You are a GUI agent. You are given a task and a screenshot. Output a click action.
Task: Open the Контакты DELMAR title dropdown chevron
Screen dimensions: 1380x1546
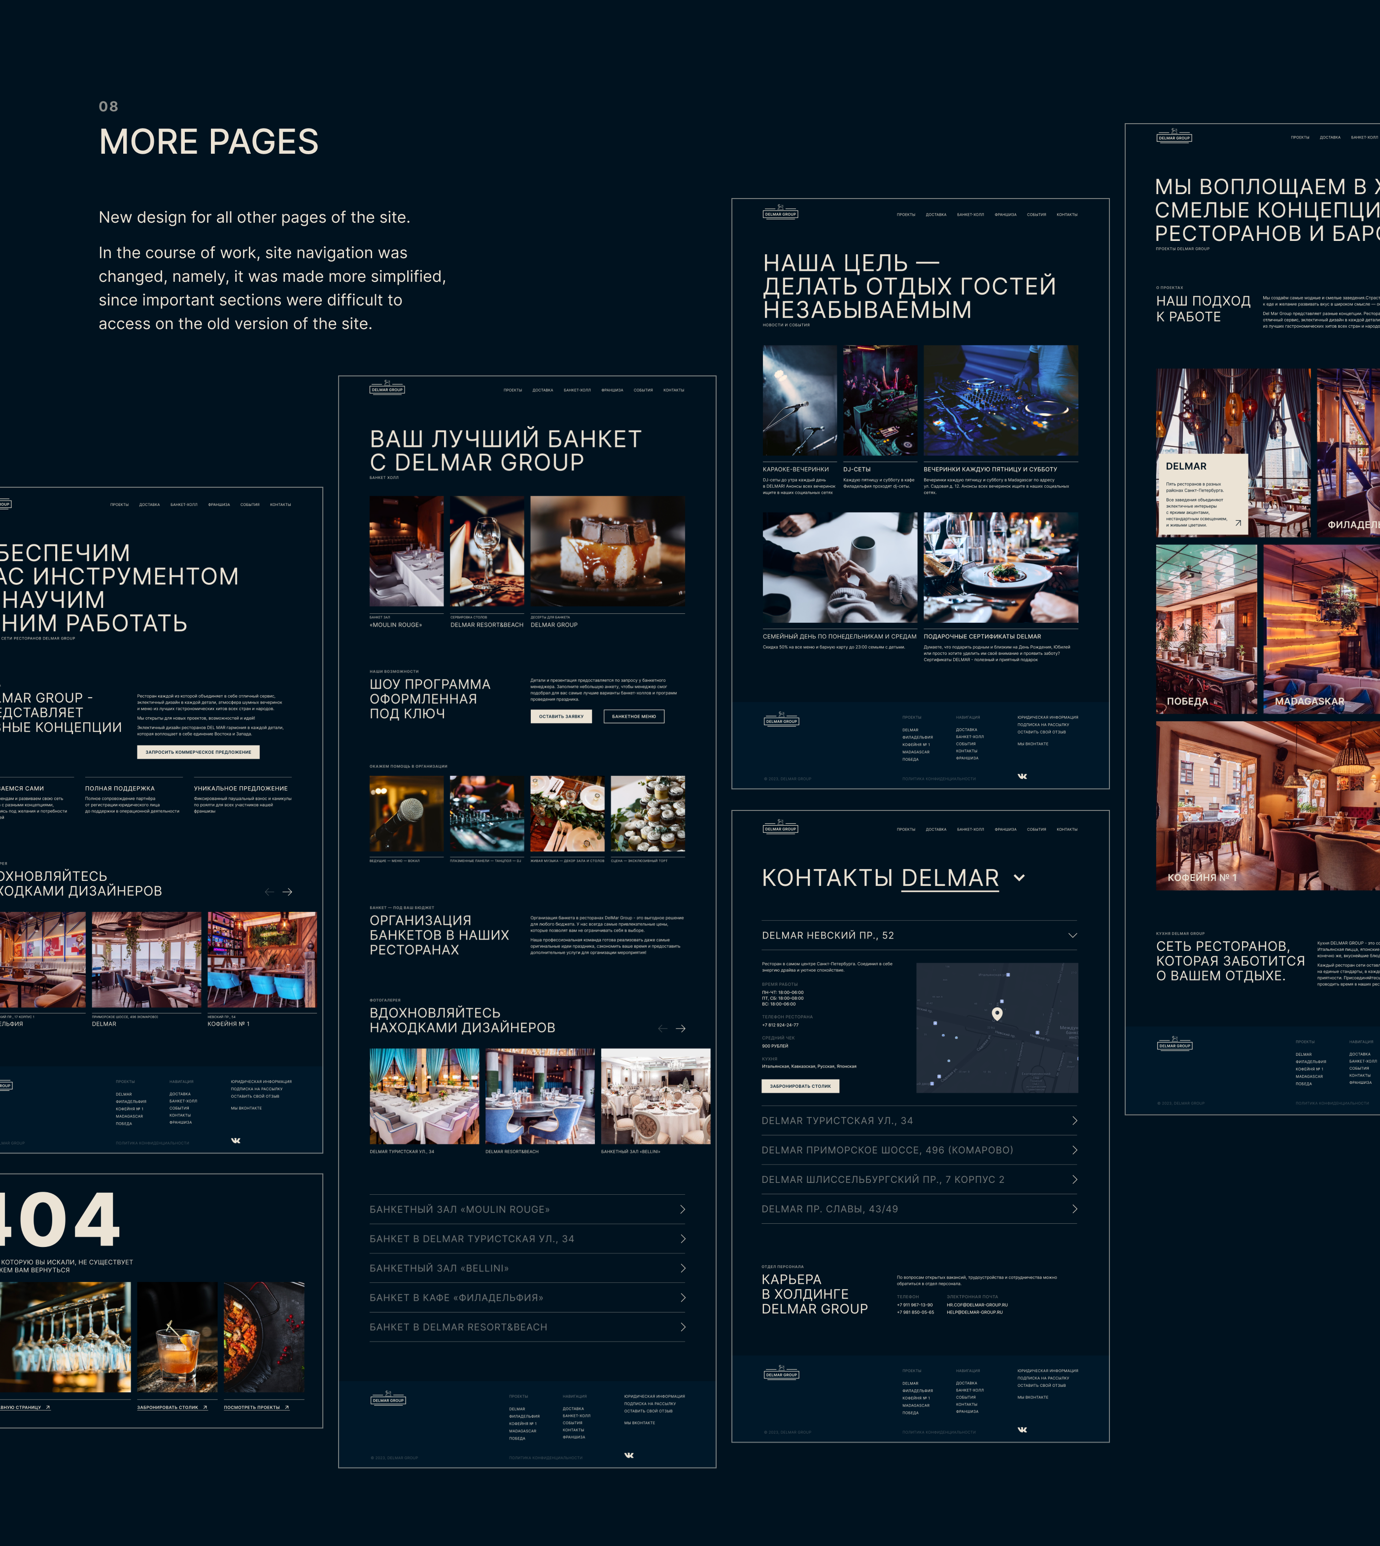[1020, 877]
